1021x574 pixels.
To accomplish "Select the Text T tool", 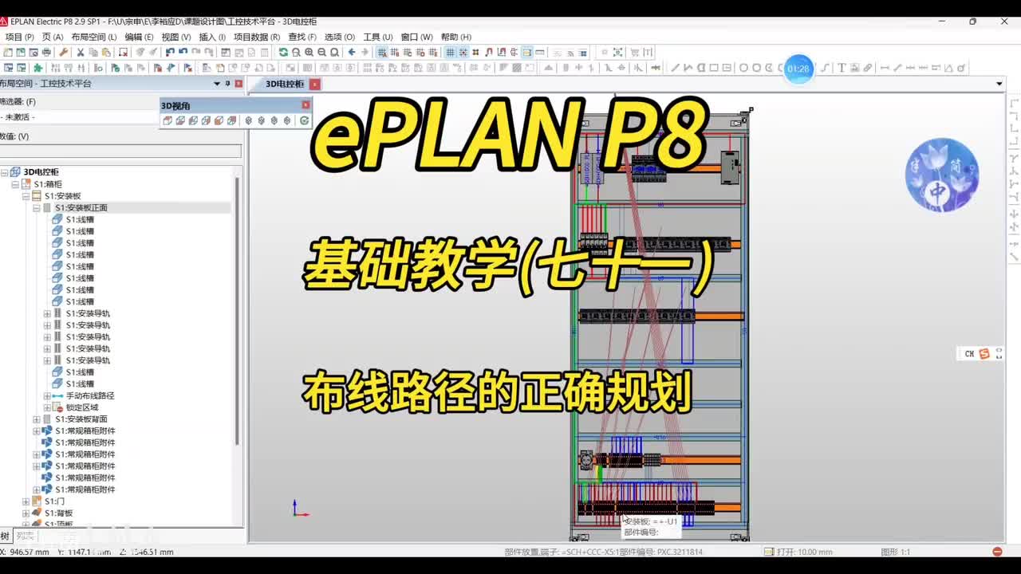I will point(842,68).
